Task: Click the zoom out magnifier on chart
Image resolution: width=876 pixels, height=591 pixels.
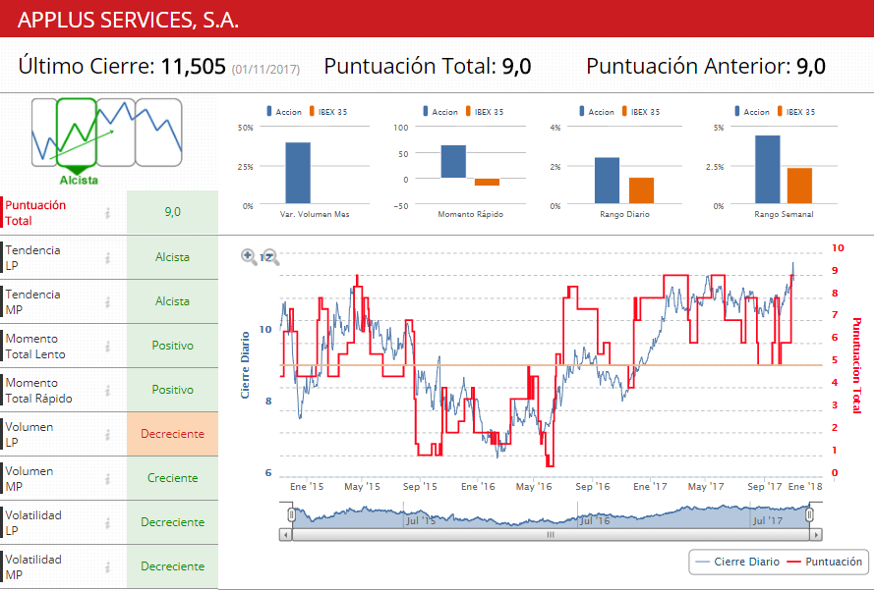Action: 271,257
